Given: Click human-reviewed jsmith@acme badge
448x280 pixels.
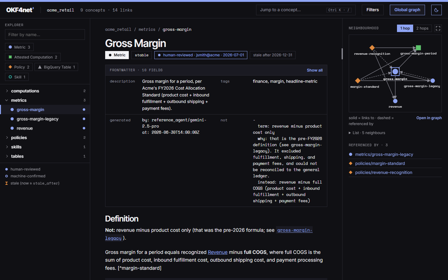Looking at the screenshot, I should point(201,55).
